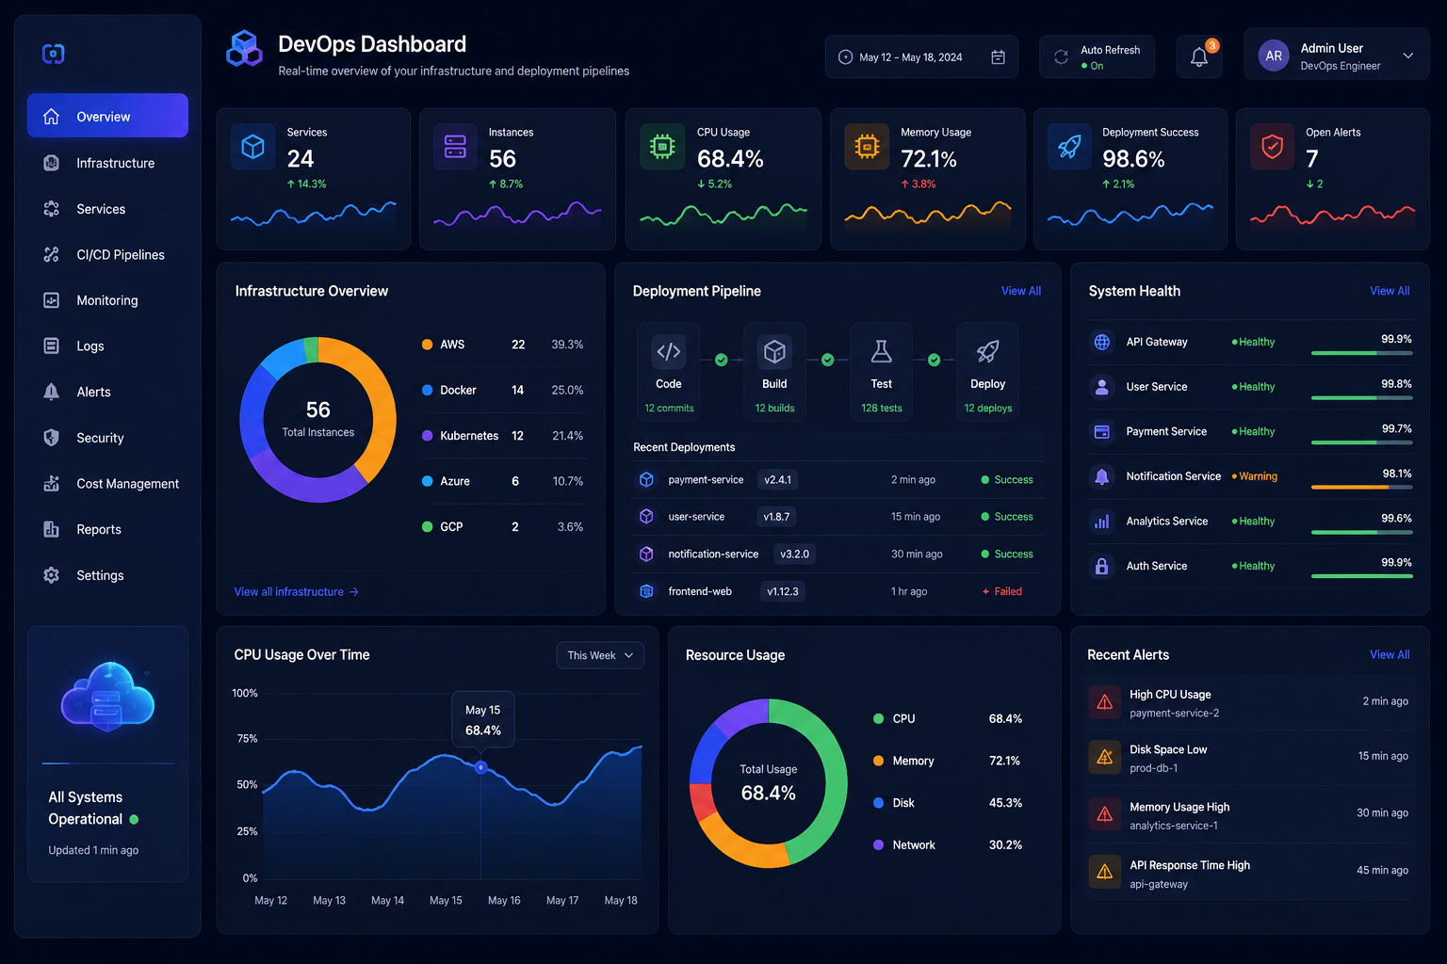Click the payment-service deployment row icon

click(x=646, y=480)
